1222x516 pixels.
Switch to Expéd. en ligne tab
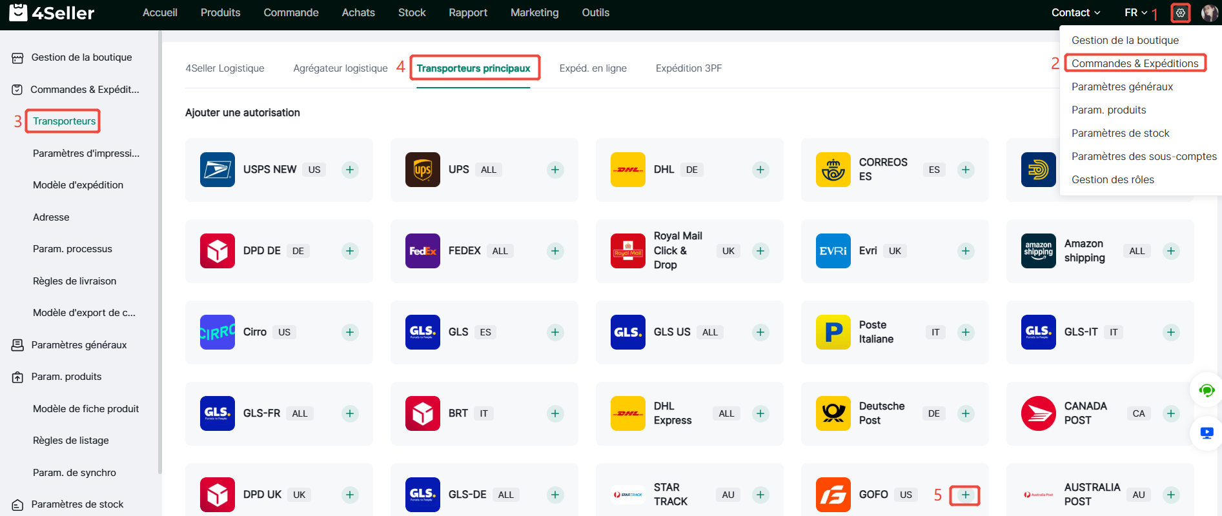pos(593,68)
